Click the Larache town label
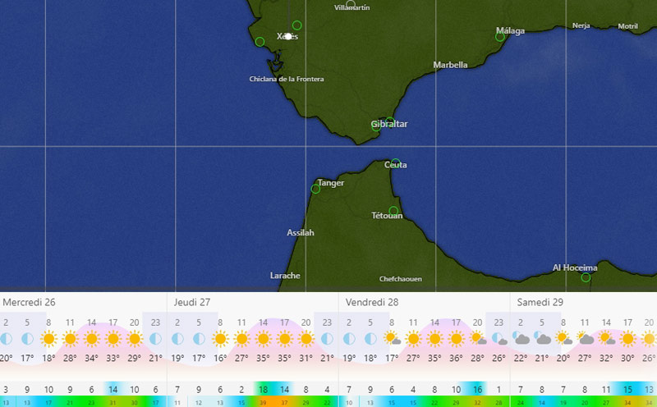Viewport: 657px width, 407px height. [285, 276]
